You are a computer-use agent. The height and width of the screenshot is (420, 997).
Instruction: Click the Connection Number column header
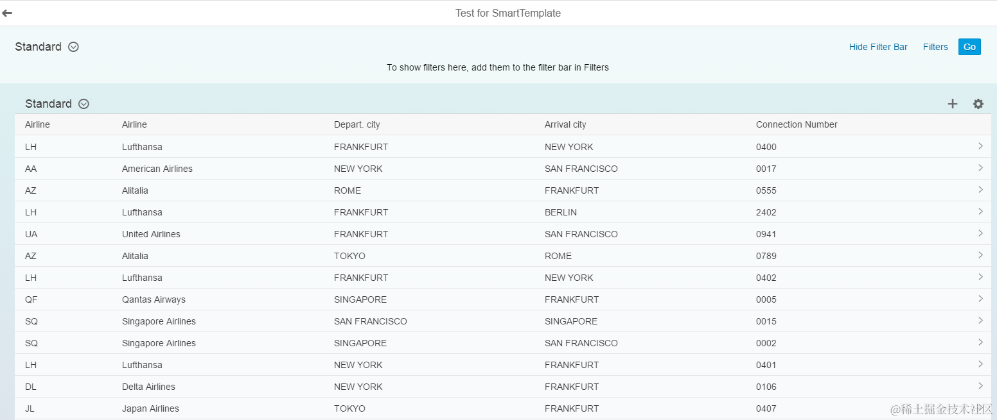point(797,124)
